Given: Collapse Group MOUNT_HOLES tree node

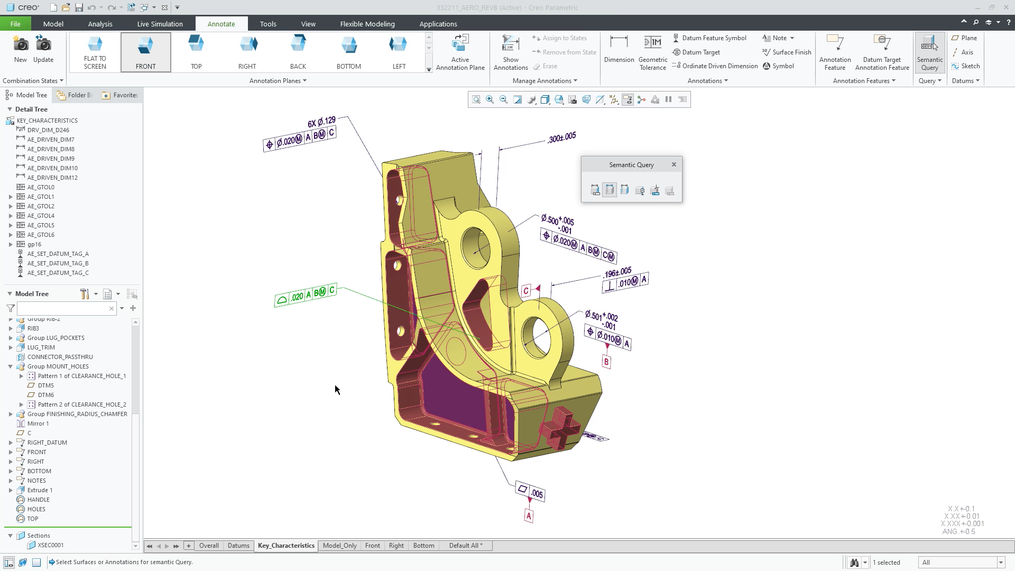Looking at the screenshot, I should click(x=11, y=366).
